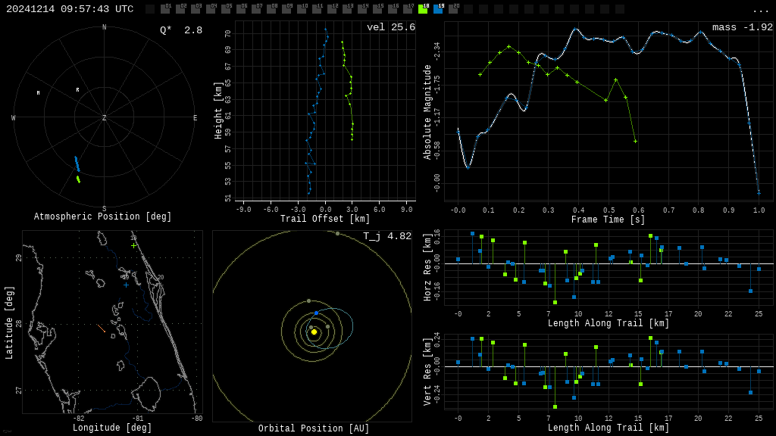Click the zenith Z marker in sky plot
This screenshot has width=776, height=436.
tap(105, 118)
